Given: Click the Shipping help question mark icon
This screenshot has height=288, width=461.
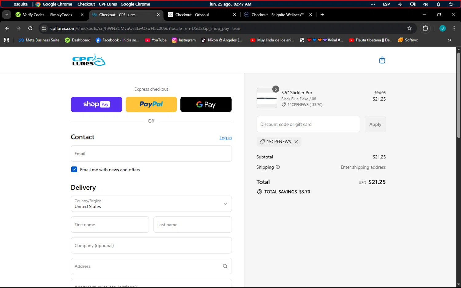Looking at the screenshot, I should [278, 167].
